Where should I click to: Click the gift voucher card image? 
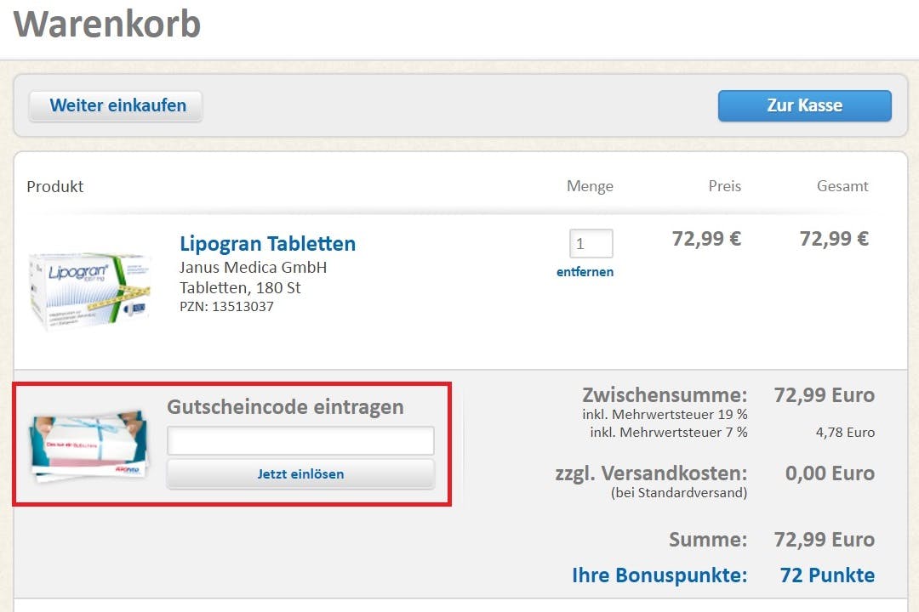88,443
